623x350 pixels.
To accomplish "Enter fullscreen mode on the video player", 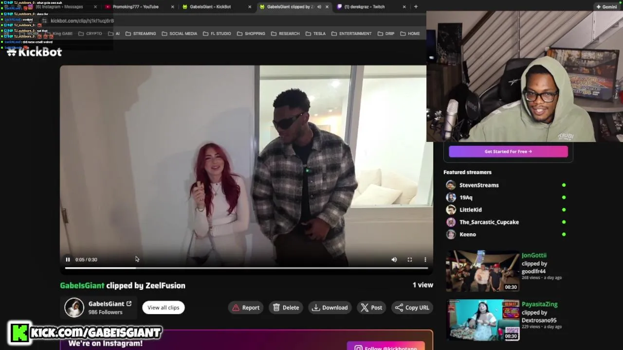I will [410, 260].
